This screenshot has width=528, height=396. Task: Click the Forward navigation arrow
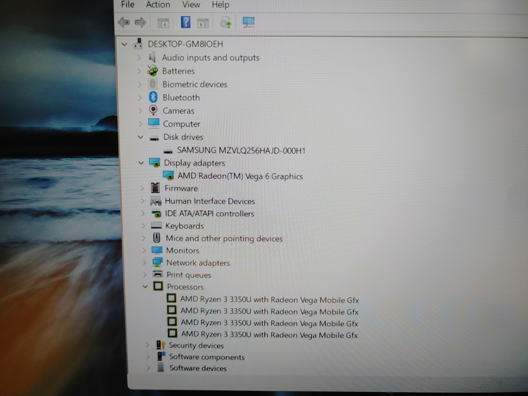pyautogui.click(x=140, y=22)
